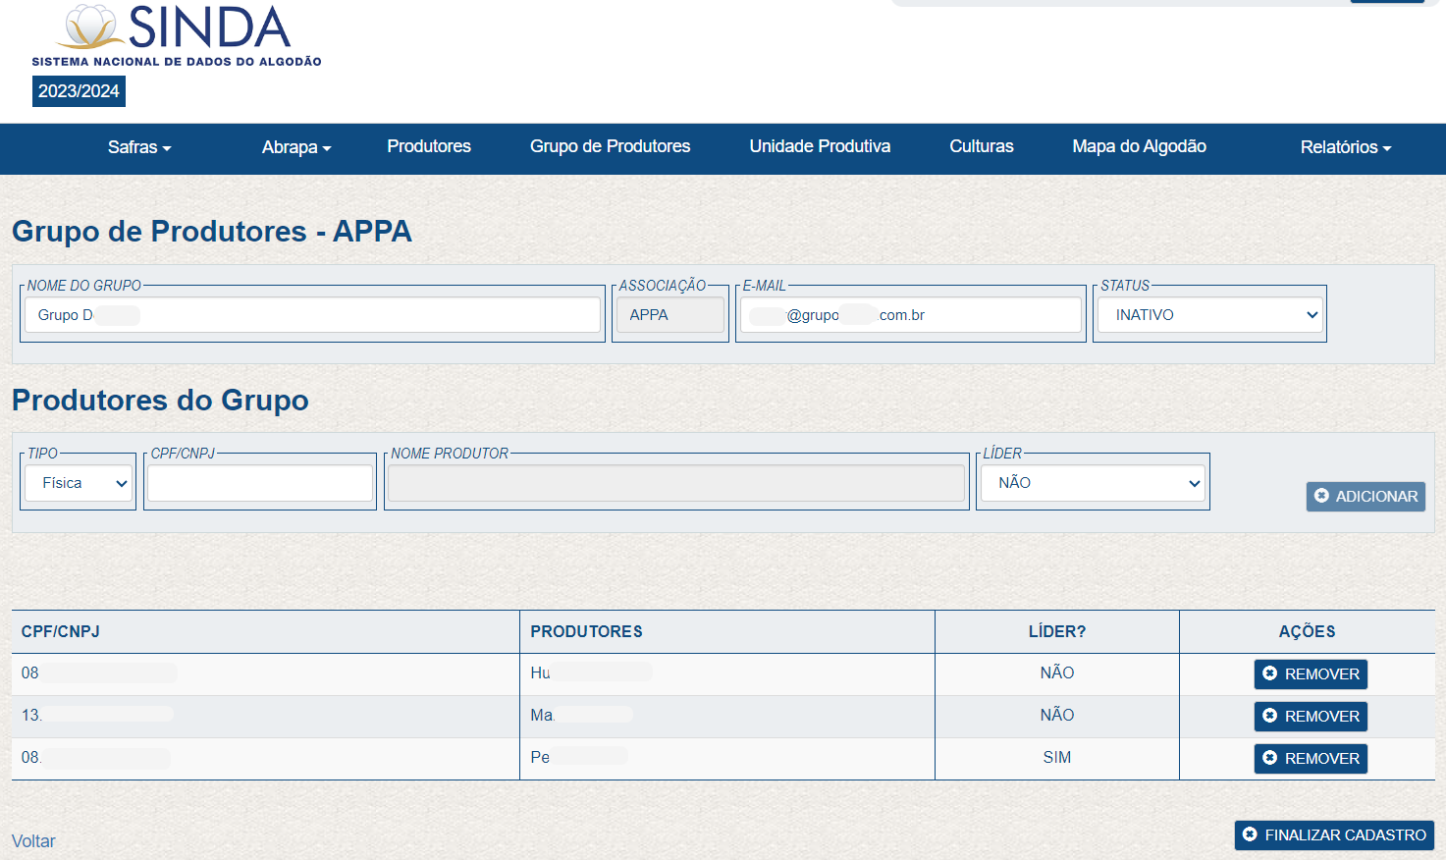Screen dimensions: 1446x860
Task: Navigate to Unidade Produtiva
Action: 820,146
